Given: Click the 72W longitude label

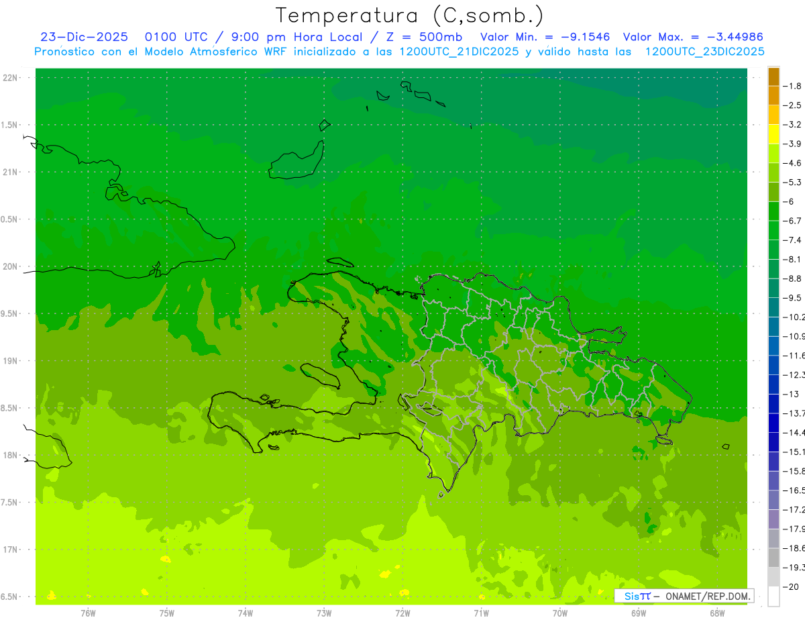Looking at the screenshot, I should coord(402,613).
